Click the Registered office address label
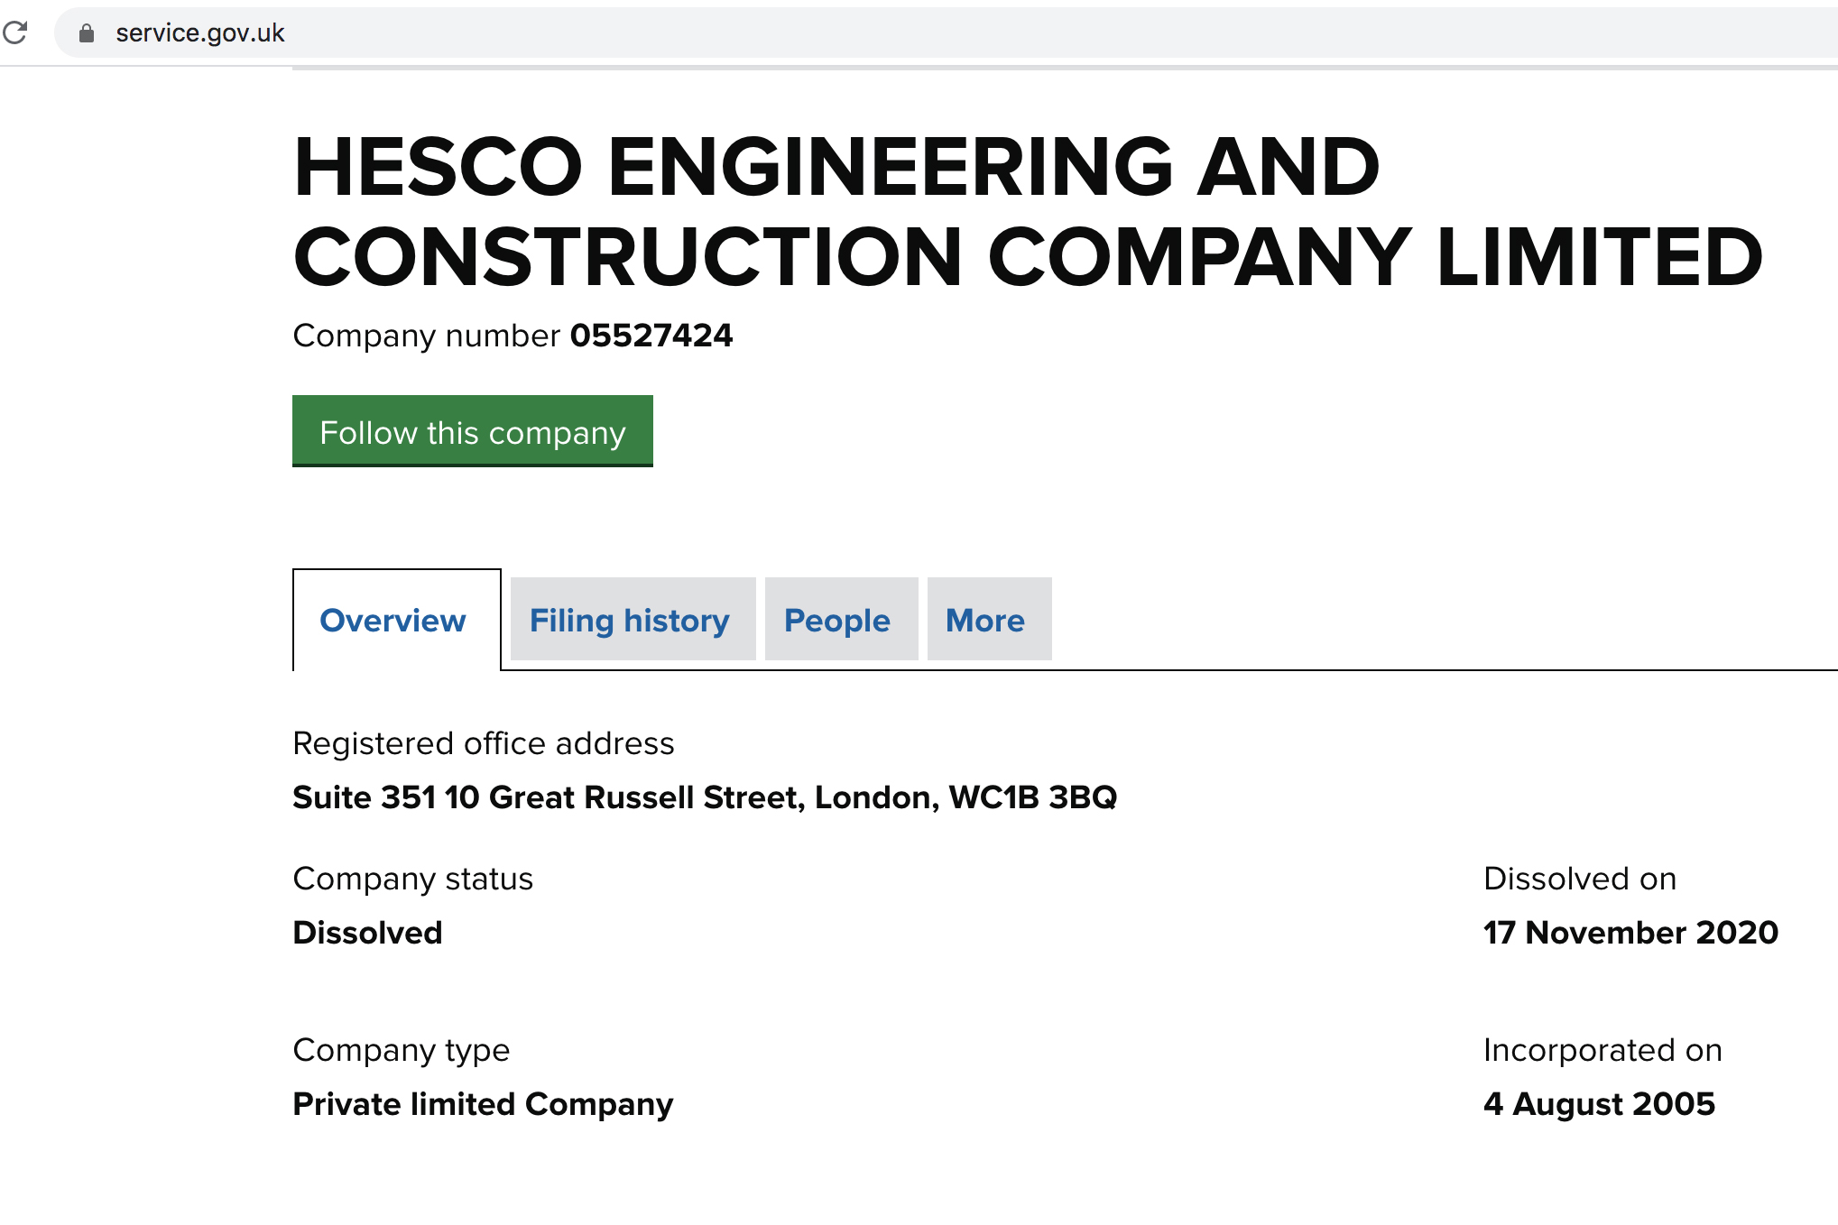This screenshot has height=1225, width=1838. point(484,743)
